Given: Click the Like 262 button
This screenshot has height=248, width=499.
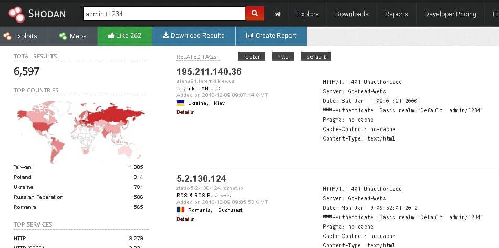Looking at the screenshot, I should (125, 36).
